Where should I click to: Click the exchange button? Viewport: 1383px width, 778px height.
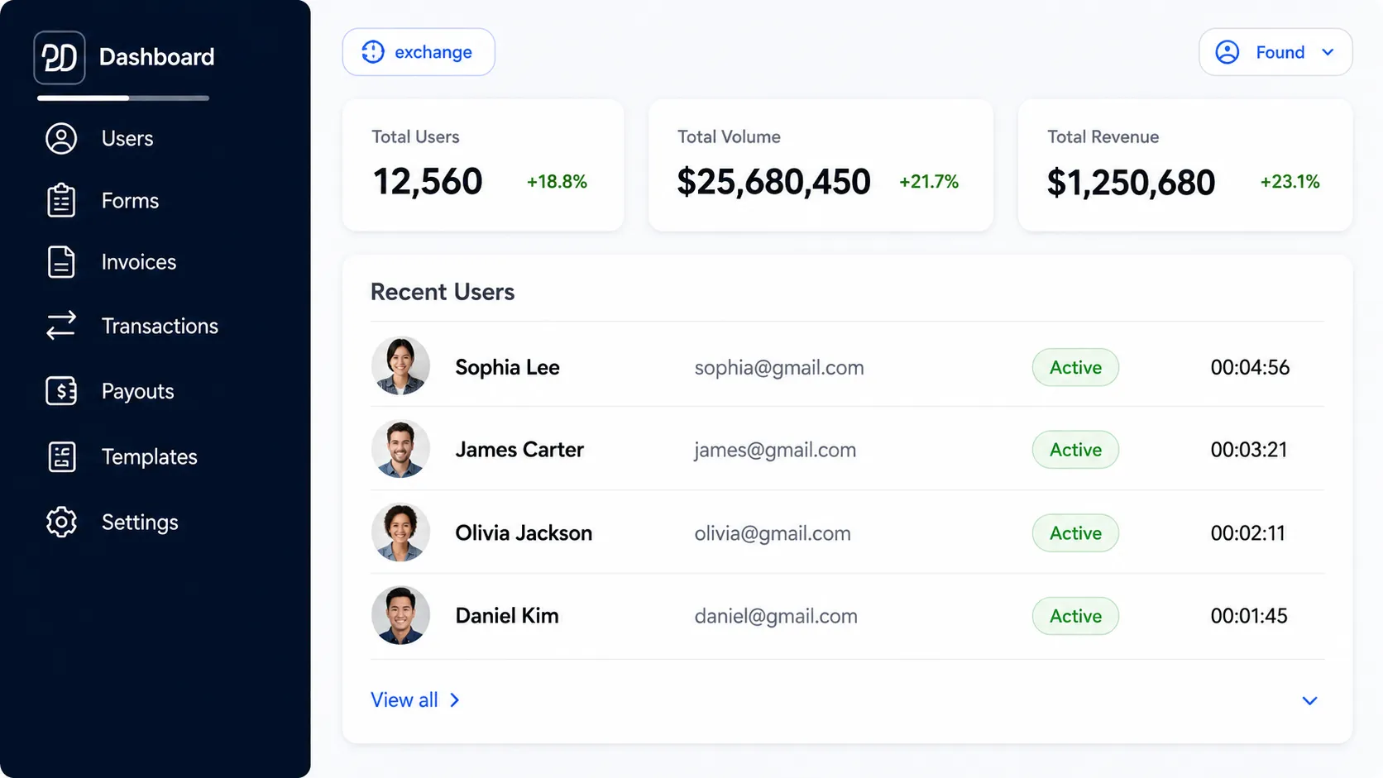(x=419, y=52)
